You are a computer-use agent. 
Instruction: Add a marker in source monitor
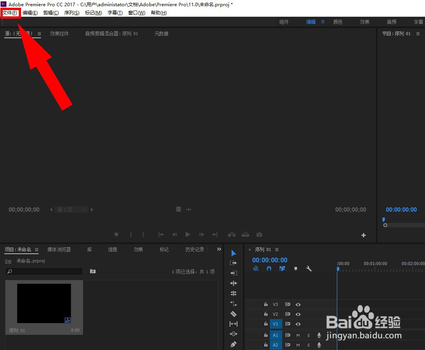pos(116,235)
